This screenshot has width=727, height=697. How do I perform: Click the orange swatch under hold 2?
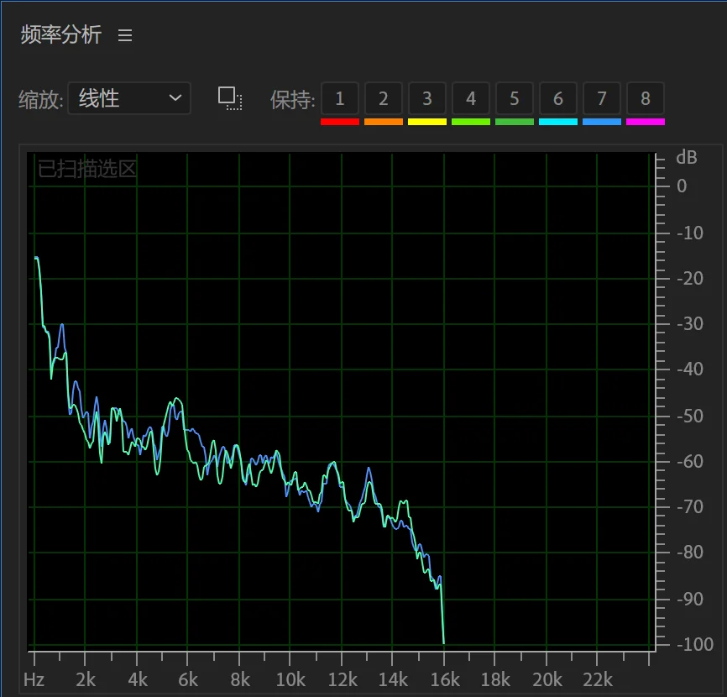[x=384, y=122]
